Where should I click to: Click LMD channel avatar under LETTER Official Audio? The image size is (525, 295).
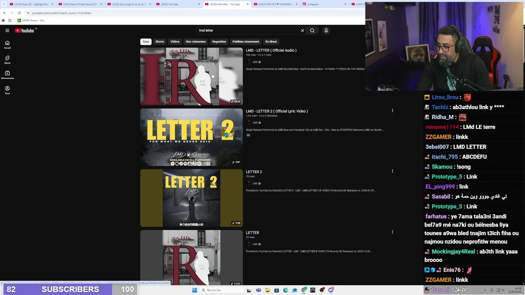pos(249,62)
